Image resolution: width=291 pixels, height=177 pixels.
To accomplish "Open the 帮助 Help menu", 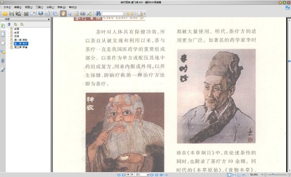I will pos(73,7).
